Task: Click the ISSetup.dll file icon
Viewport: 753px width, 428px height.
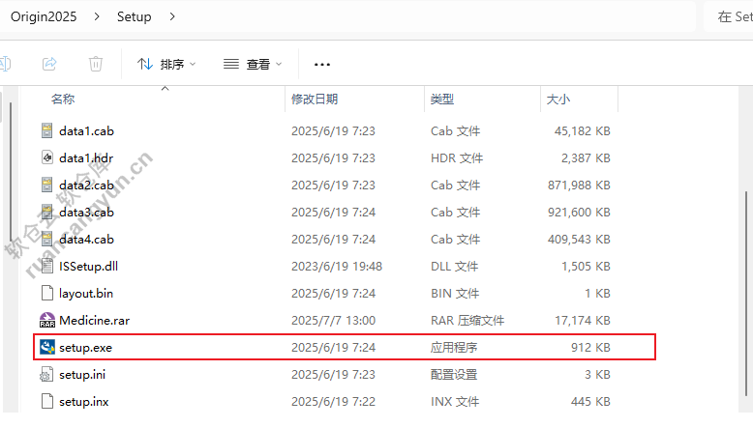Action: point(47,266)
